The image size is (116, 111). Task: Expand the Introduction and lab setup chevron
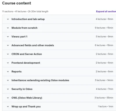[x=8, y=19]
